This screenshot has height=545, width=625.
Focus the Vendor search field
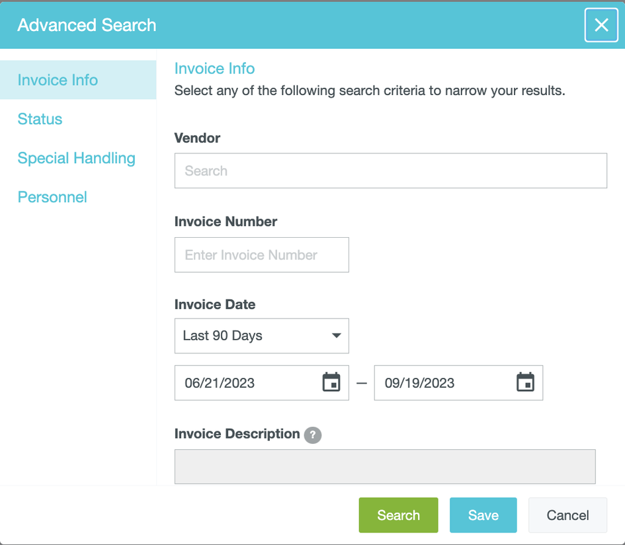coord(391,171)
